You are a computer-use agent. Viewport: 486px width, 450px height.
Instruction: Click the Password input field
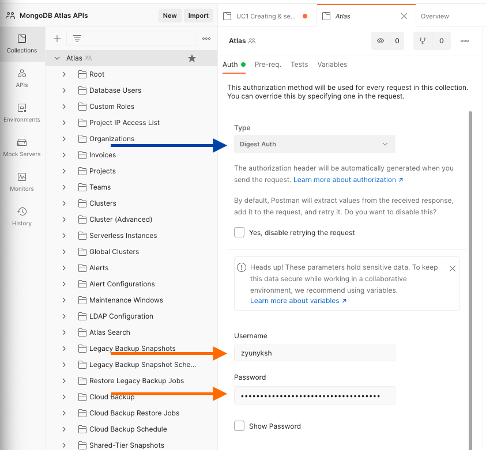tap(315, 395)
